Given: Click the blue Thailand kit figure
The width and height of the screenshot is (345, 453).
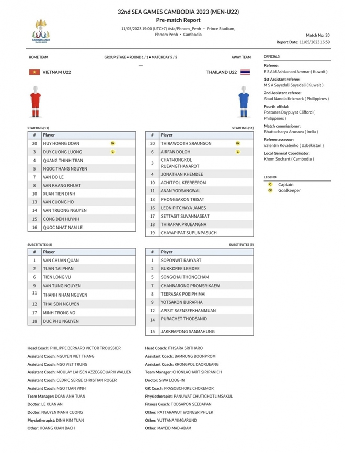Looking at the screenshot, I should tap(244, 101).
